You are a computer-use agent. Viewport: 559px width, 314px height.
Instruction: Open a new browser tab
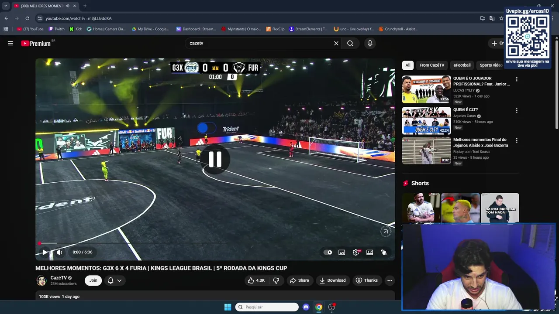pyautogui.click(x=85, y=6)
